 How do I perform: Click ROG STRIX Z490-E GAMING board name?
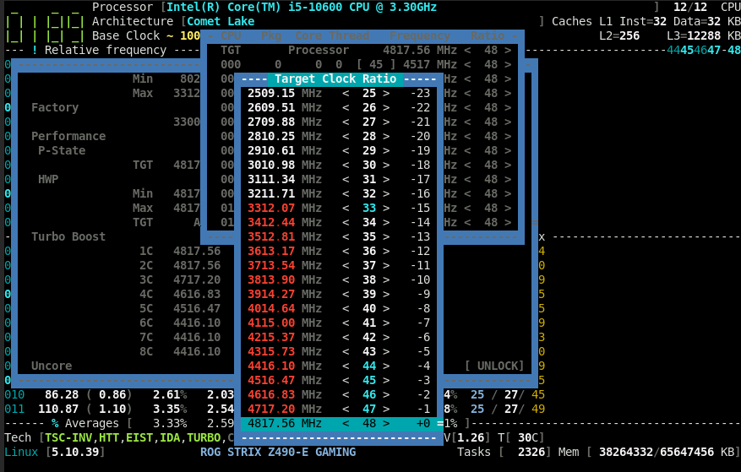[x=278, y=452]
